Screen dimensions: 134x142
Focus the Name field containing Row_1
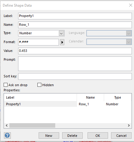click(x=75, y=25)
